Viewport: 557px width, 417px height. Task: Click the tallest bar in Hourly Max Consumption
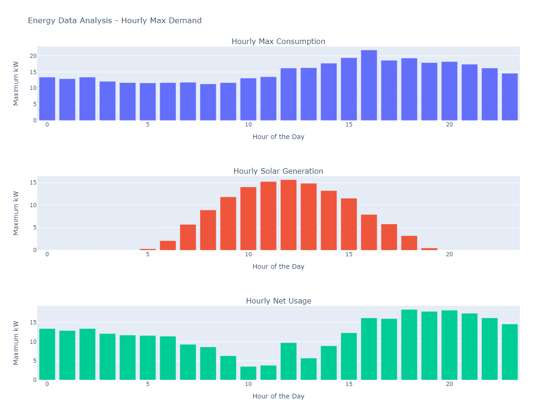(369, 86)
